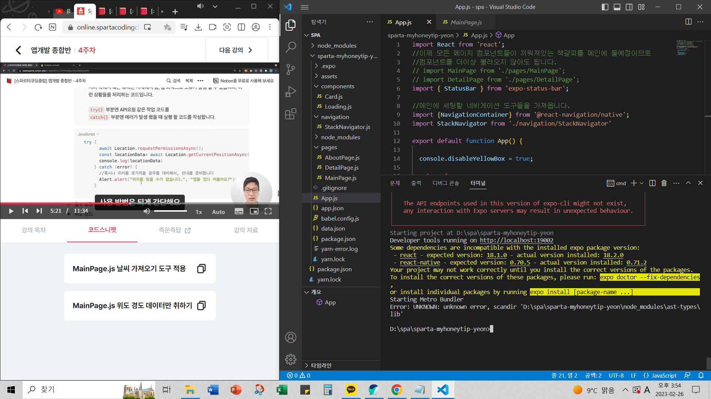Open the Manage gear in VS Code

click(291, 359)
